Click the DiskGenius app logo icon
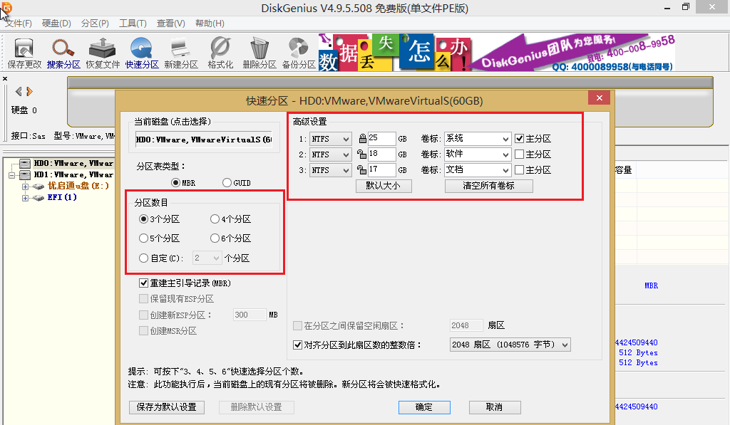The image size is (730, 425). click(x=6, y=7)
